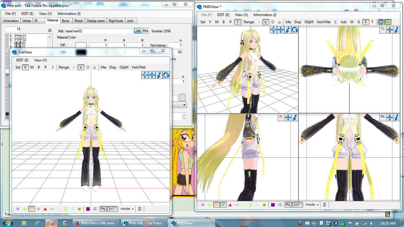This screenshot has width=404, height=227.
Task: Open Vert/Mat menu in PMDView toolbar
Action: (323, 22)
